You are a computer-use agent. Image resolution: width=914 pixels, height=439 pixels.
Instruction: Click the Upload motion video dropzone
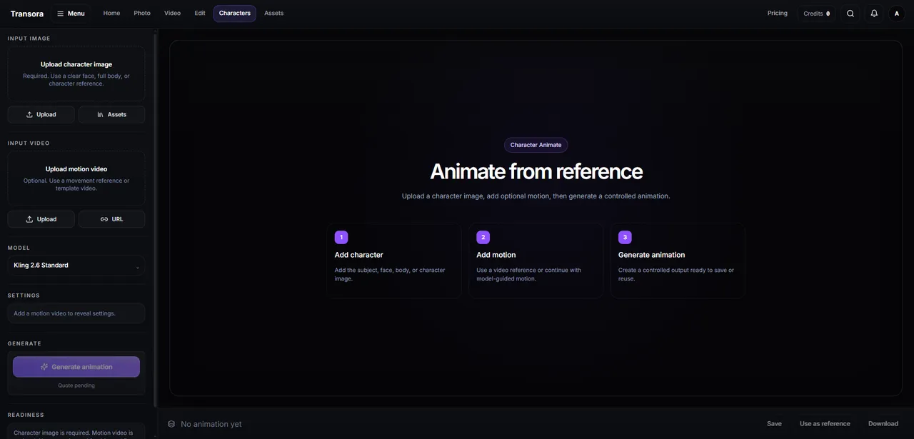coord(76,179)
